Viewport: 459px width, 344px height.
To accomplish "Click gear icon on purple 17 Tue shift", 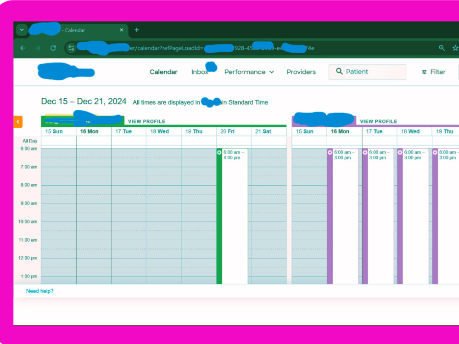I will pos(365,152).
